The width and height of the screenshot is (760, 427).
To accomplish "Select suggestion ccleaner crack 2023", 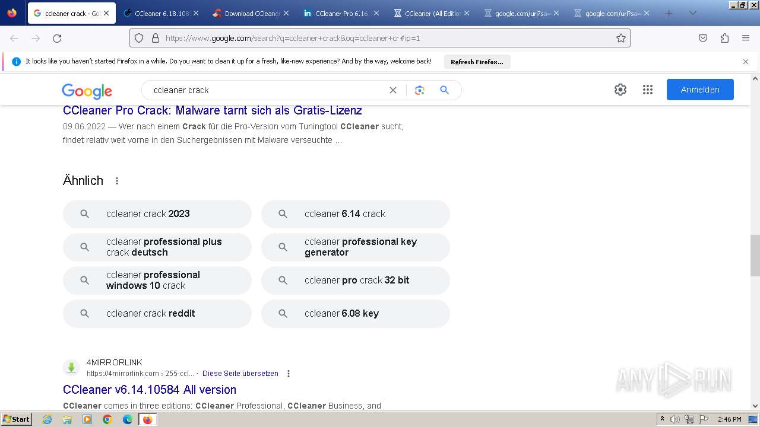I will pos(157,214).
